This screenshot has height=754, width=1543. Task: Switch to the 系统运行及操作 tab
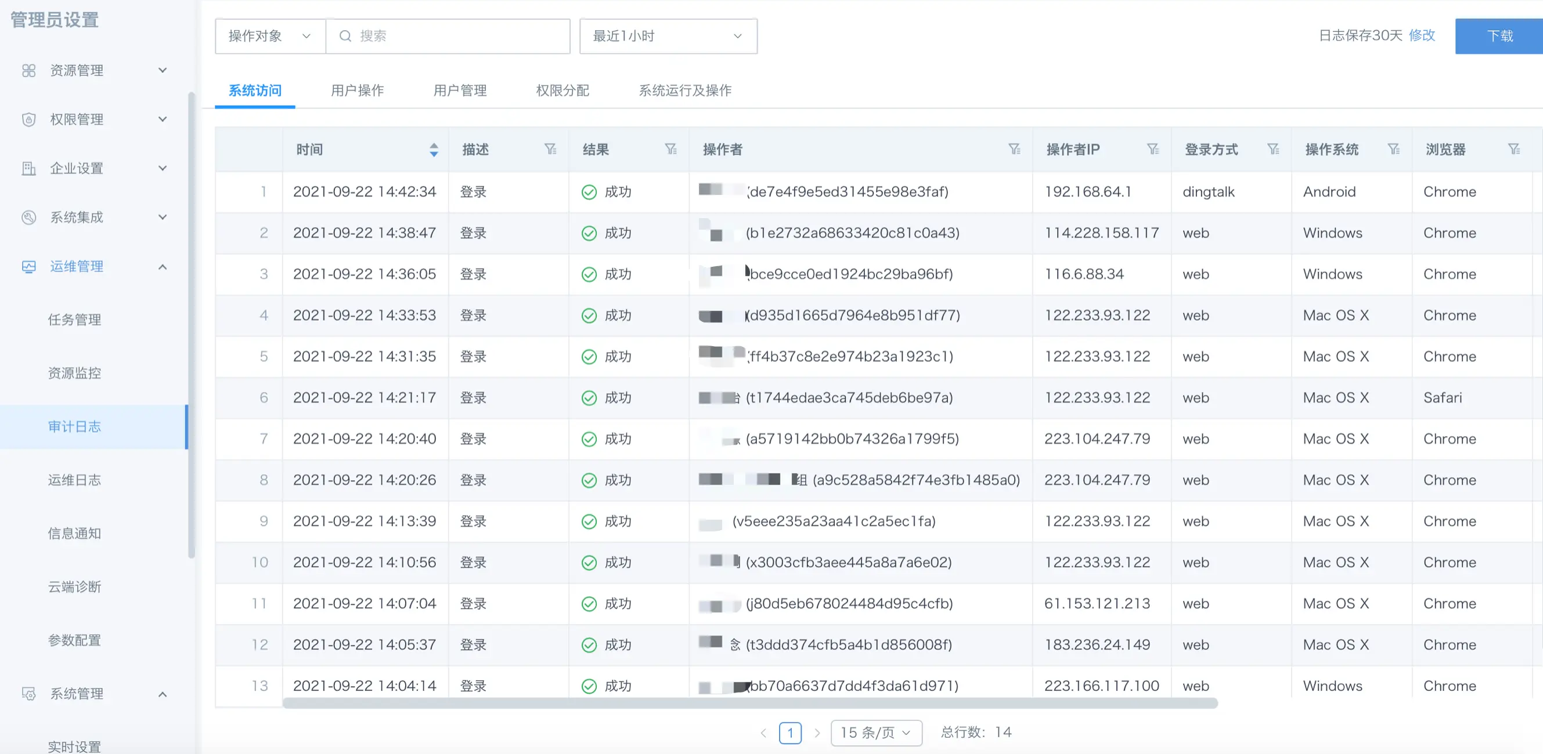684,90
